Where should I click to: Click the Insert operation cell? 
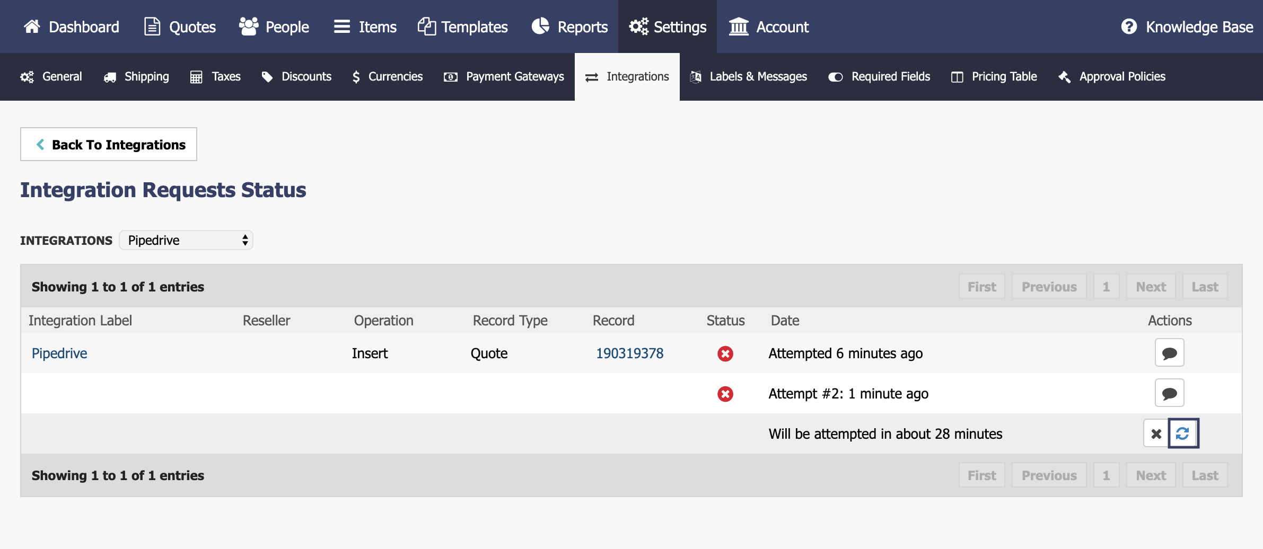(x=370, y=353)
